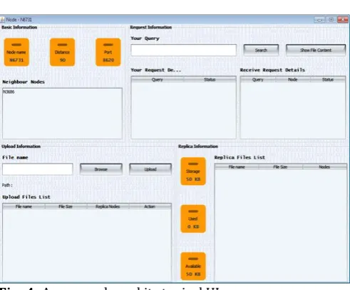350x290 pixels.
Task: Click Query header in Receive Request Details
Action: 258,79
